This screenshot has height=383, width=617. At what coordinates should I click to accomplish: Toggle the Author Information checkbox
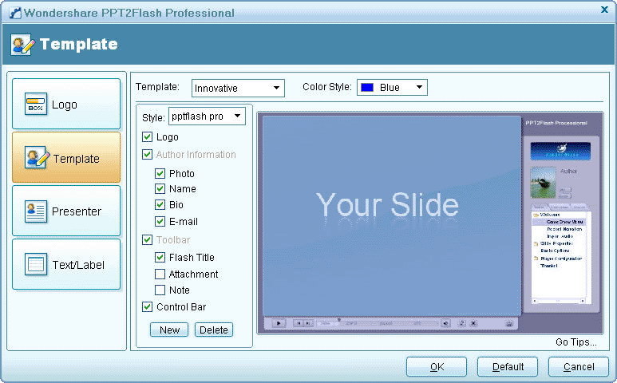pyautogui.click(x=147, y=155)
